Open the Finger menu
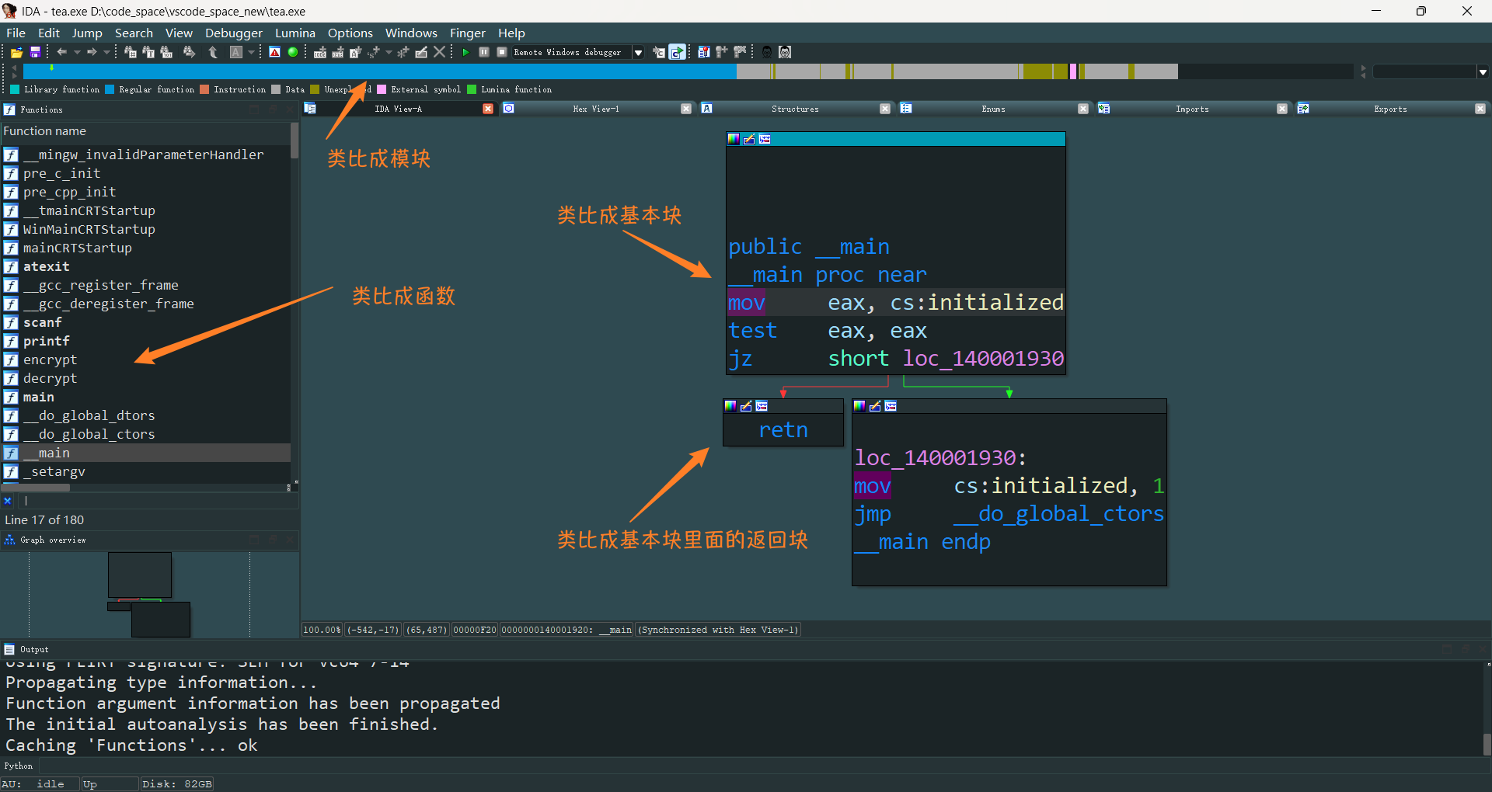Viewport: 1492px width, 792px height. pyautogui.click(x=467, y=33)
